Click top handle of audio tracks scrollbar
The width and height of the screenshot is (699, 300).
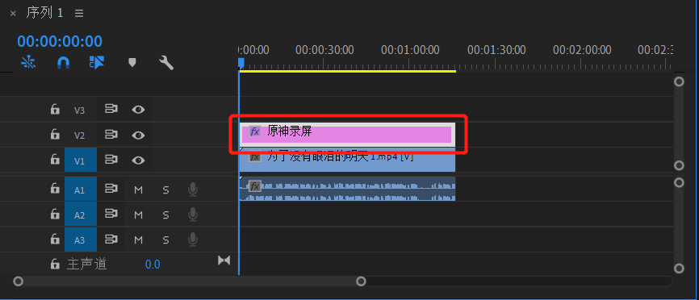coord(679,182)
